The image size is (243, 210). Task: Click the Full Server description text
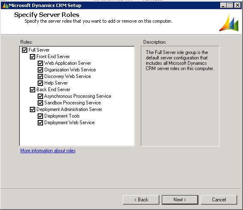[x=180, y=60]
